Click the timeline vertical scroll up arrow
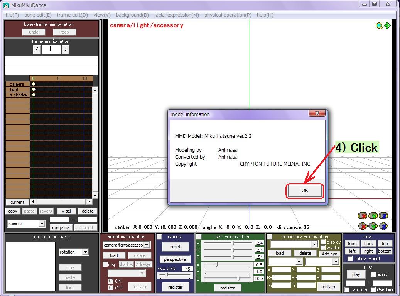This screenshot has width=400, height=296. coord(95,90)
